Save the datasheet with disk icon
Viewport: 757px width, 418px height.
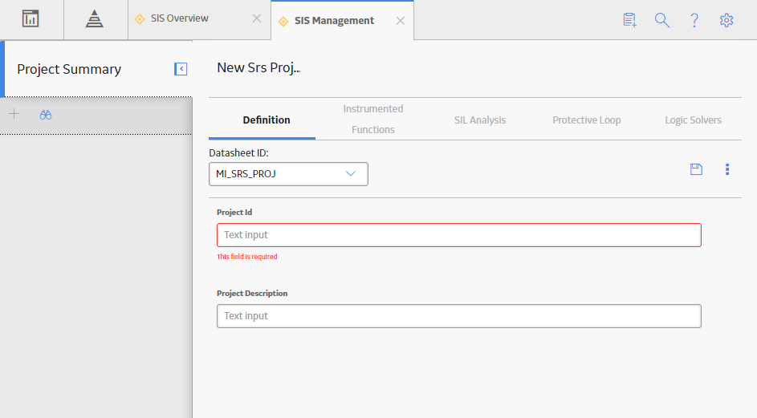(696, 169)
